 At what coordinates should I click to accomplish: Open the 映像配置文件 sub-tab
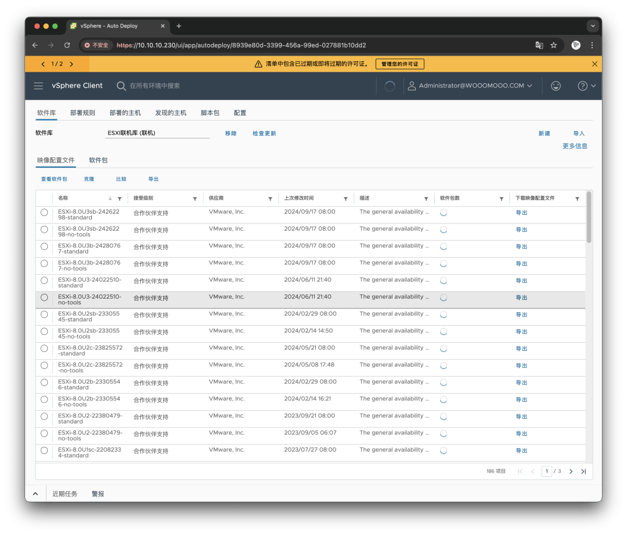pyautogui.click(x=56, y=160)
